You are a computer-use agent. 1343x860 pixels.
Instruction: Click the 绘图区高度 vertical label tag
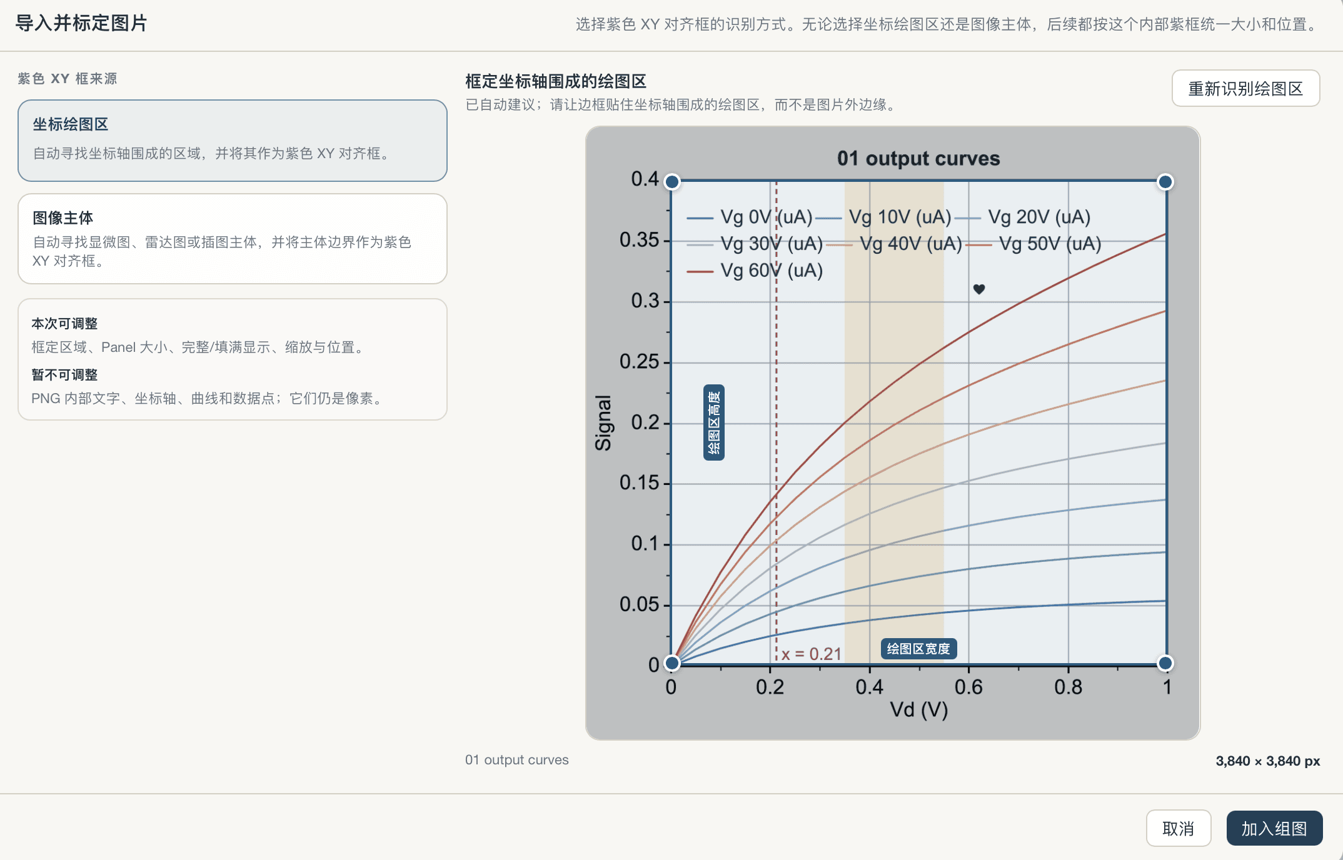714,422
